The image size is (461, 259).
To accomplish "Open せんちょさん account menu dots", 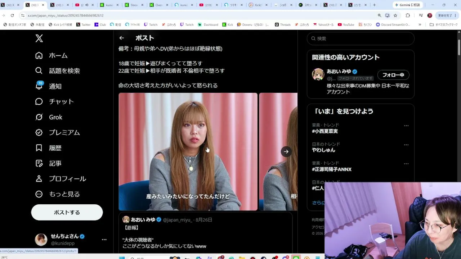I will coord(104,240).
